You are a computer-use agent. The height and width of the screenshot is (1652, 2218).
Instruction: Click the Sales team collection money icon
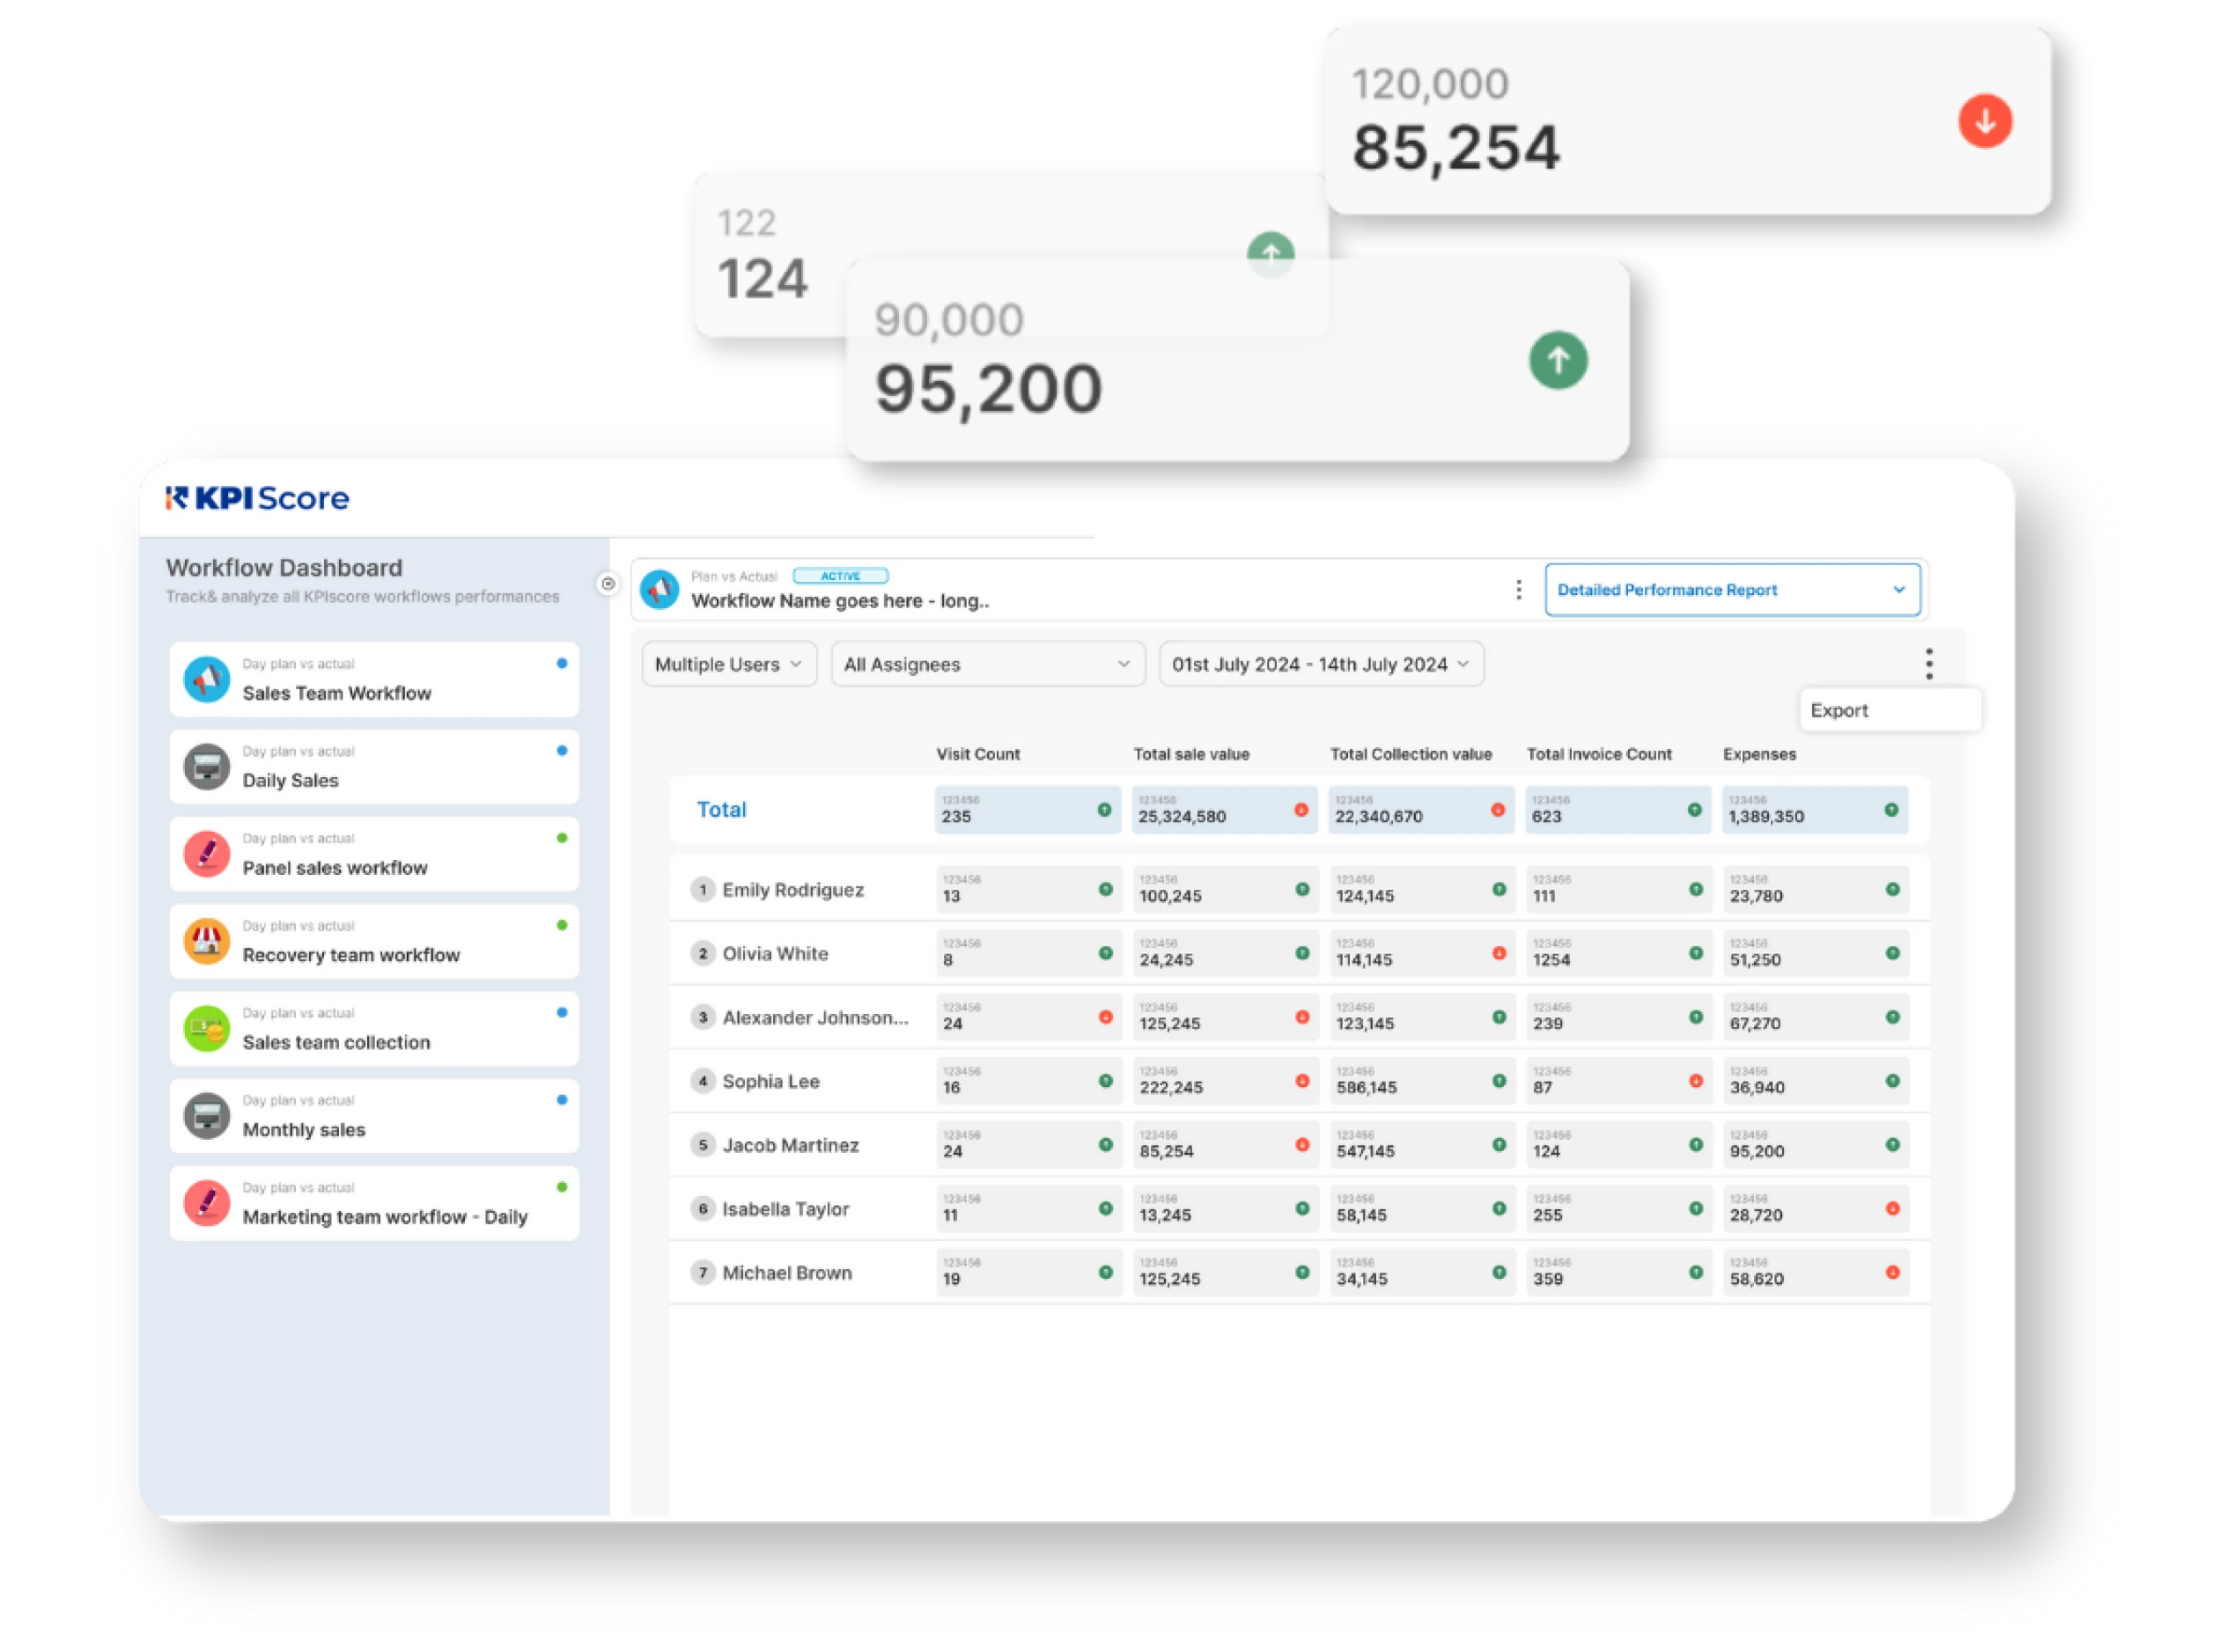click(x=207, y=1029)
